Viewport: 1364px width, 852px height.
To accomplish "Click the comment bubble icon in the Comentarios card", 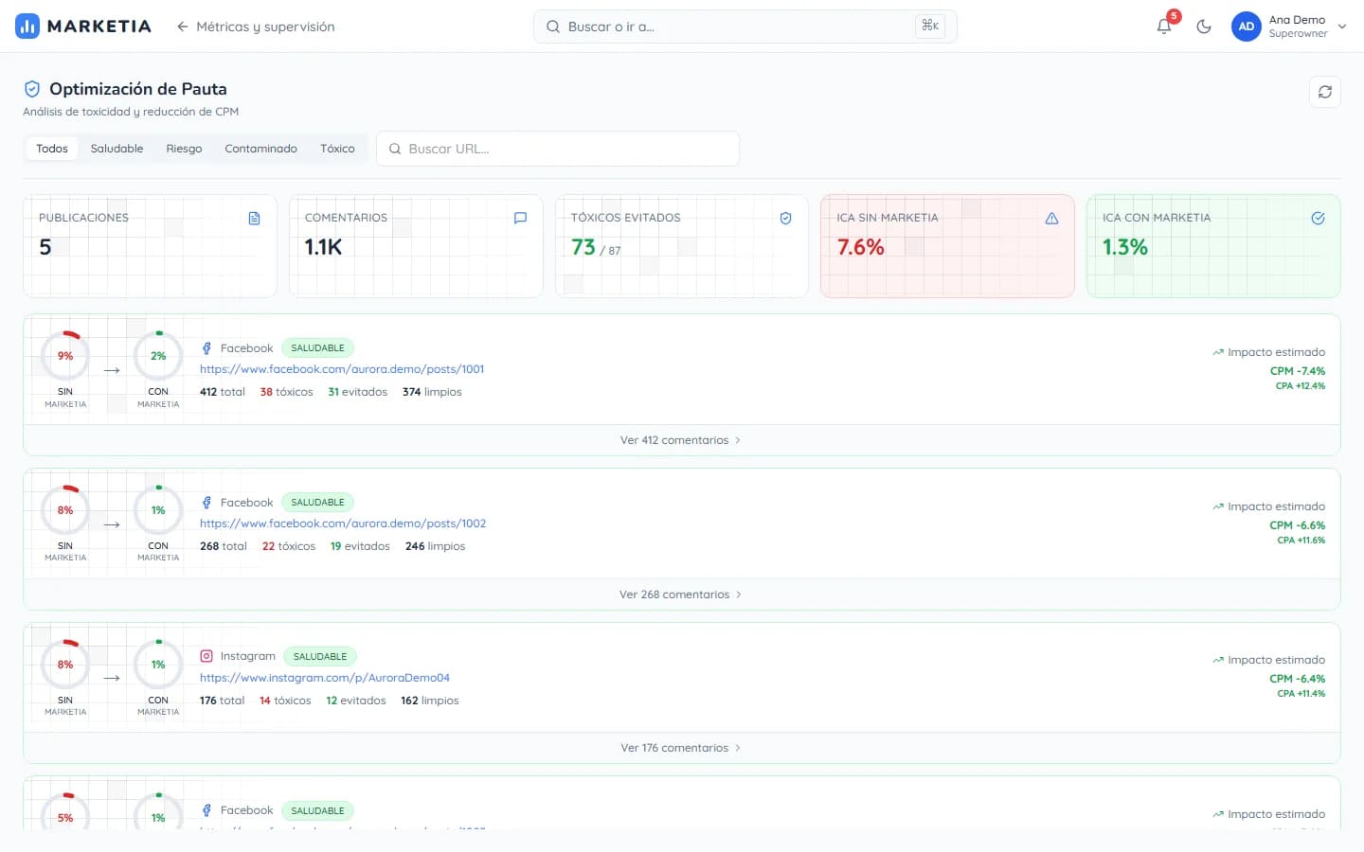I will point(520,218).
